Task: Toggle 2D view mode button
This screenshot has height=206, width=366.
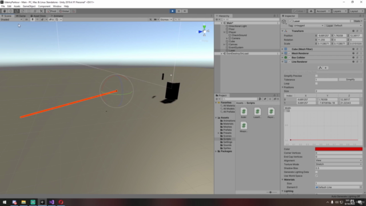Action: (26, 19)
